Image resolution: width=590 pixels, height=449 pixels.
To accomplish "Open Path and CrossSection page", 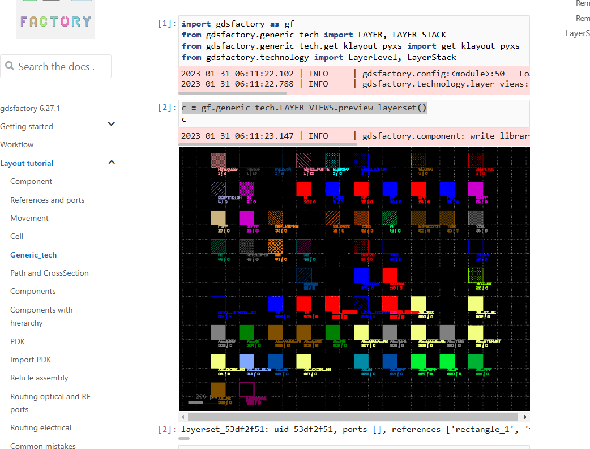I will (49, 273).
